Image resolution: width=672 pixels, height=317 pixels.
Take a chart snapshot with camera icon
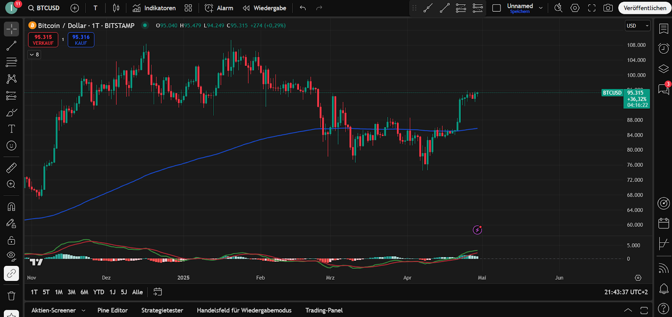pos(608,8)
